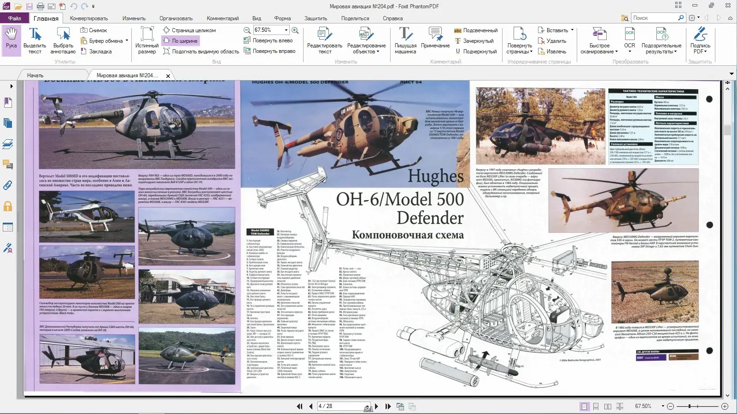
Task: Switch to the Конвертировать ribbon tab
Action: click(89, 18)
